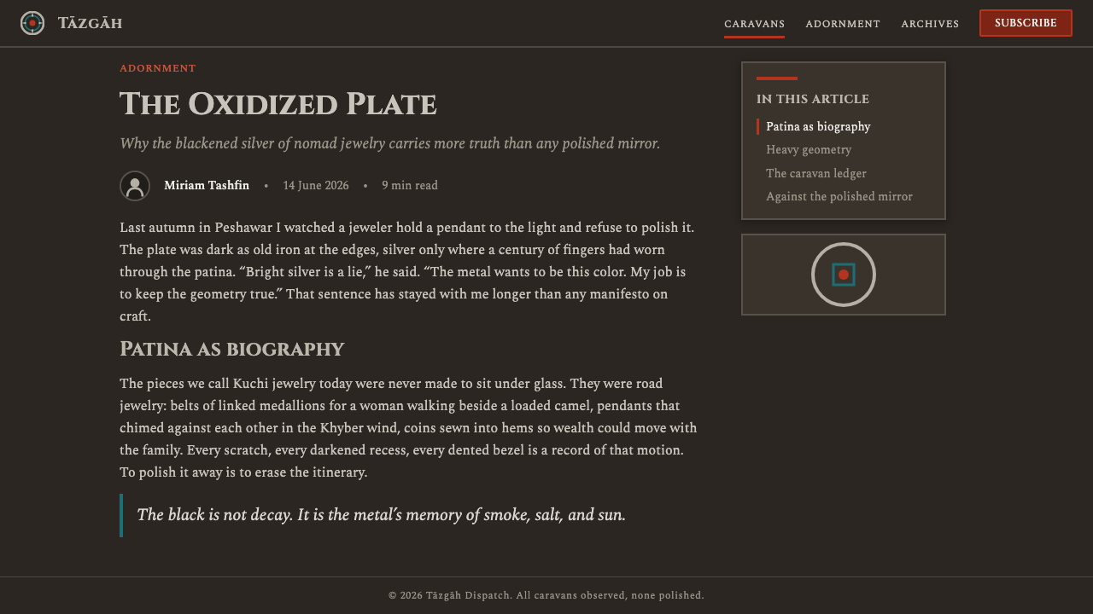This screenshot has height=614, width=1093.
Task: Jump to Patina as biography section
Action: tap(818, 127)
